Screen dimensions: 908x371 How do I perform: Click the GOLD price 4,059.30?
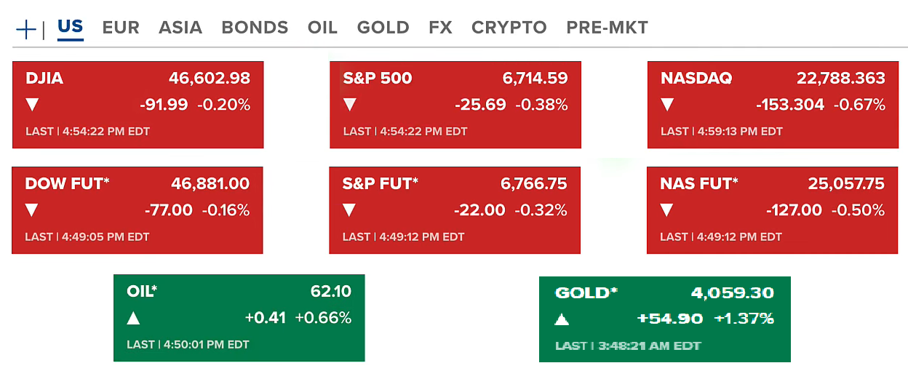tap(732, 293)
